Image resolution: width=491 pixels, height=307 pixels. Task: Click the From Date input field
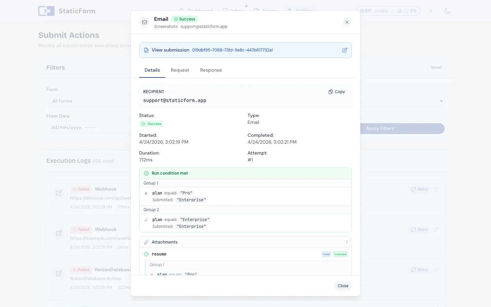(89, 128)
